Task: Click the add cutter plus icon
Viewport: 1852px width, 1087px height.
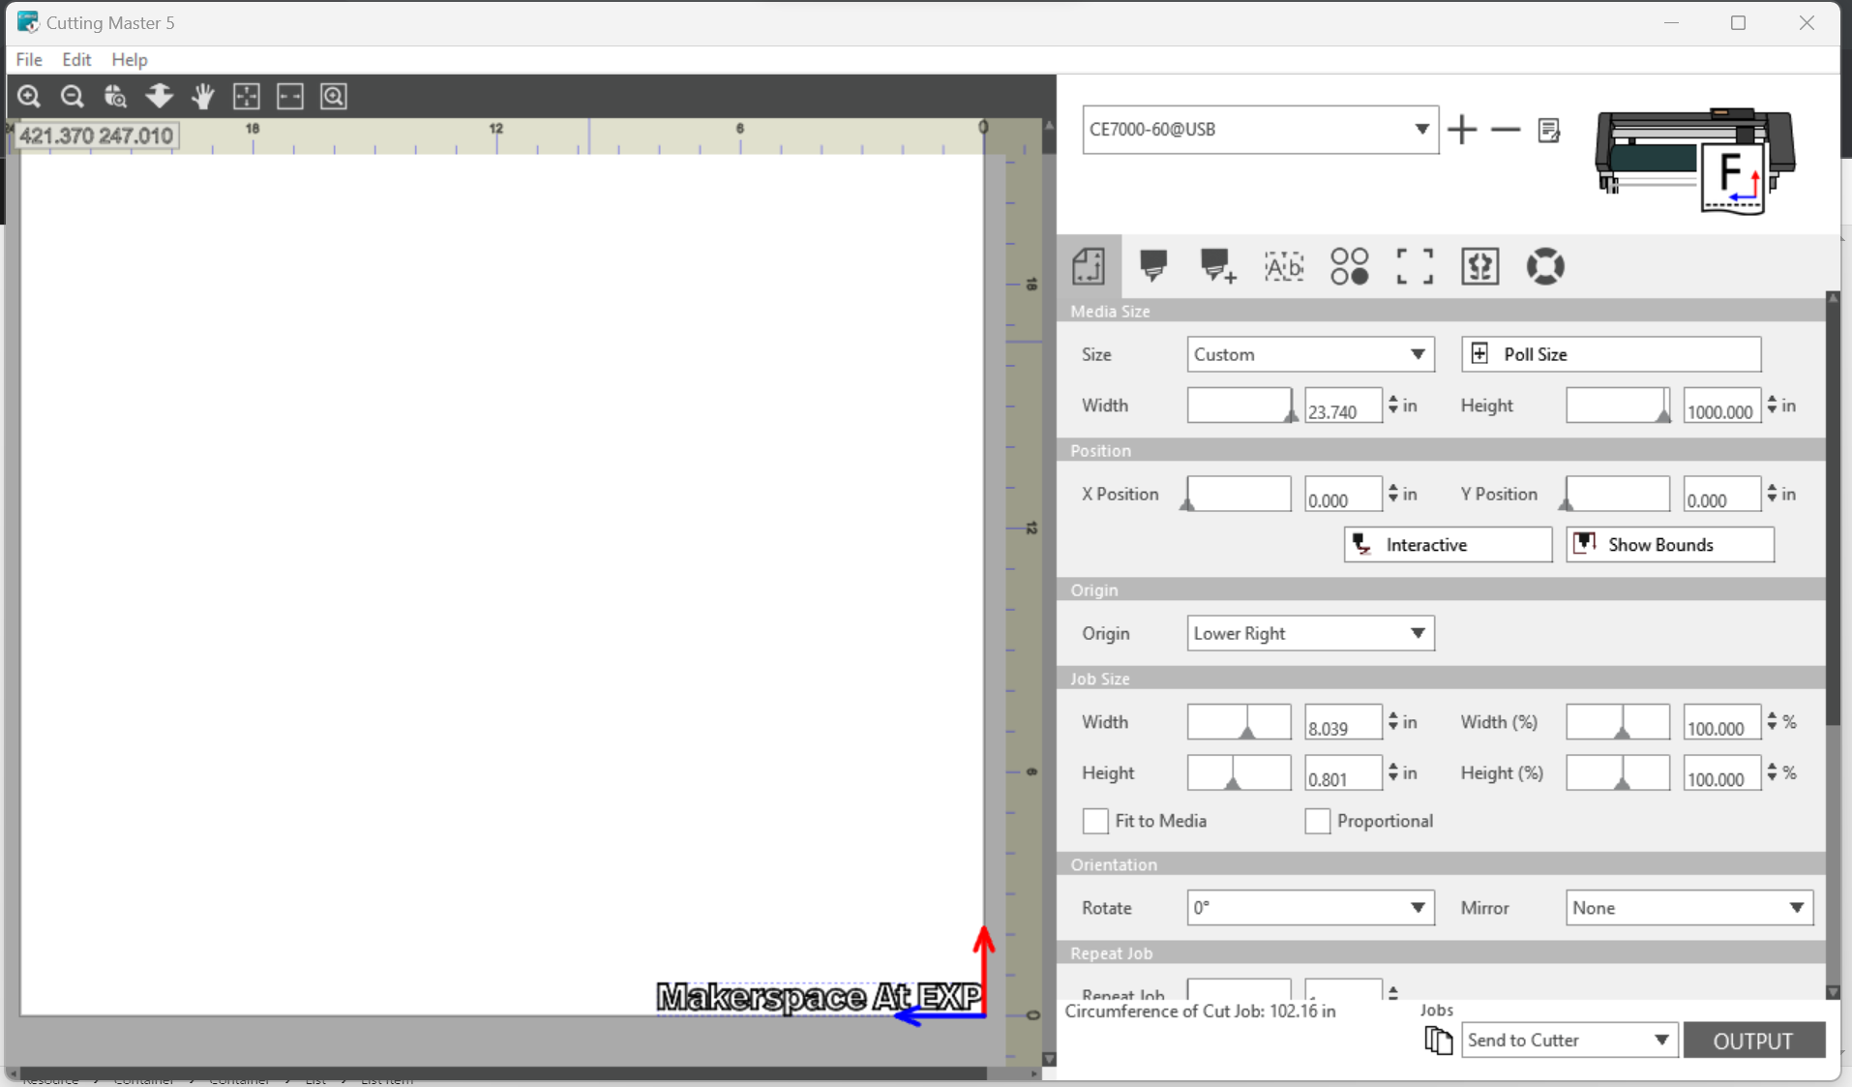Action: [1462, 130]
